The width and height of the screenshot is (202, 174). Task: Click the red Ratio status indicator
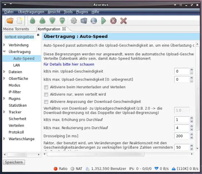[55, 168]
